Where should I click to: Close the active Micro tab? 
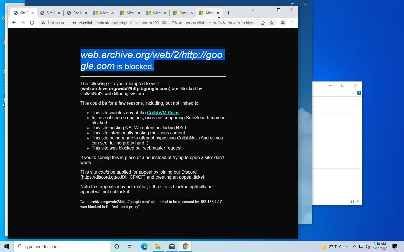coord(218,13)
